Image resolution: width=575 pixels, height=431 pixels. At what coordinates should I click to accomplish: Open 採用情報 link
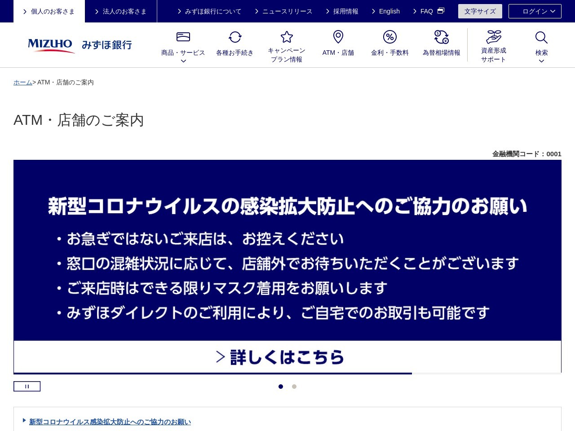[x=342, y=11]
